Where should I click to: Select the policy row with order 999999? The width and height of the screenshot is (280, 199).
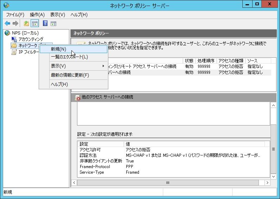coord(190,72)
